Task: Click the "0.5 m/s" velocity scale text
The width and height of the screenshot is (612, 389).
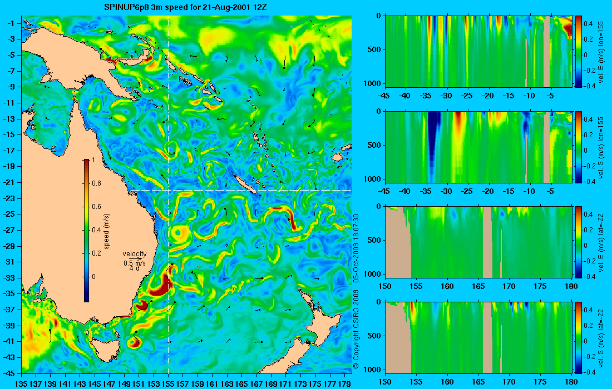Action: coord(135,263)
